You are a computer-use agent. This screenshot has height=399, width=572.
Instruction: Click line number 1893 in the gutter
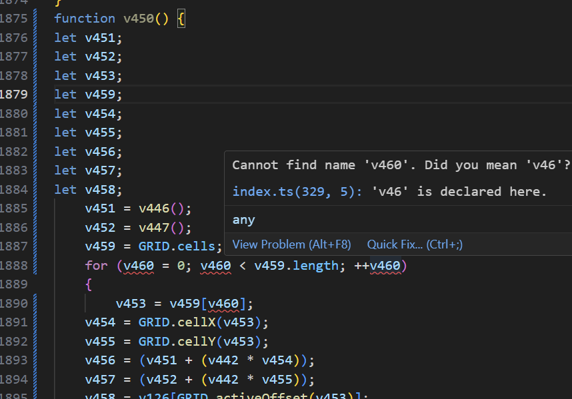[13, 360]
